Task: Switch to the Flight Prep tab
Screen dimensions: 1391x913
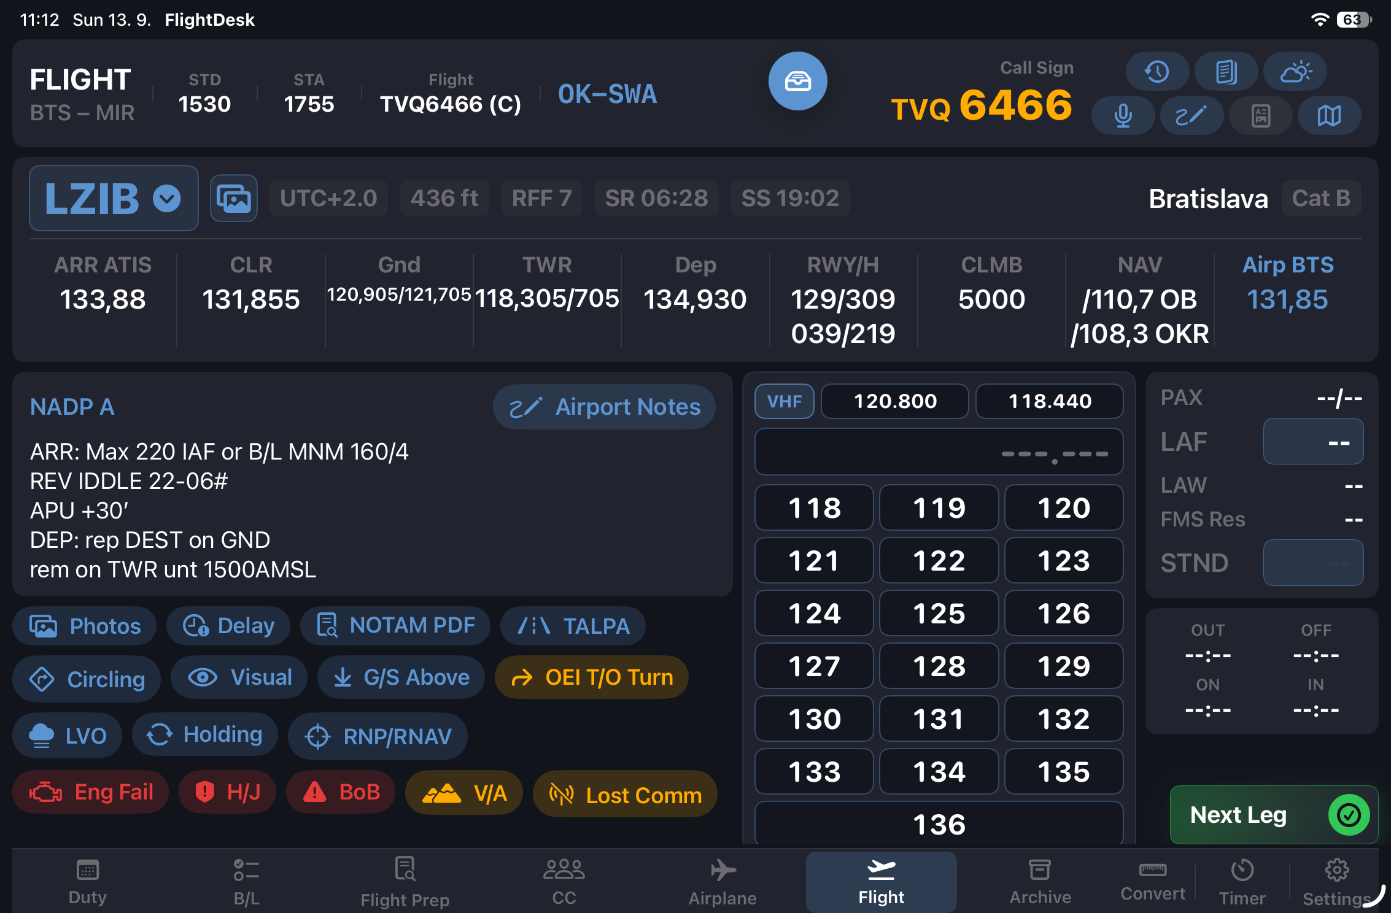Action: click(x=405, y=882)
